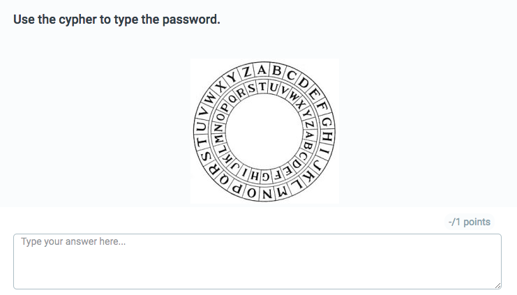Click the "-/1 points" score label
The height and width of the screenshot is (295, 517).
click(x=469, y=222)
